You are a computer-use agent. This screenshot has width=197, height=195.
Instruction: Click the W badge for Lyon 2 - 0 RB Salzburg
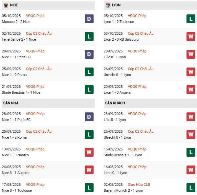point(191,37)
